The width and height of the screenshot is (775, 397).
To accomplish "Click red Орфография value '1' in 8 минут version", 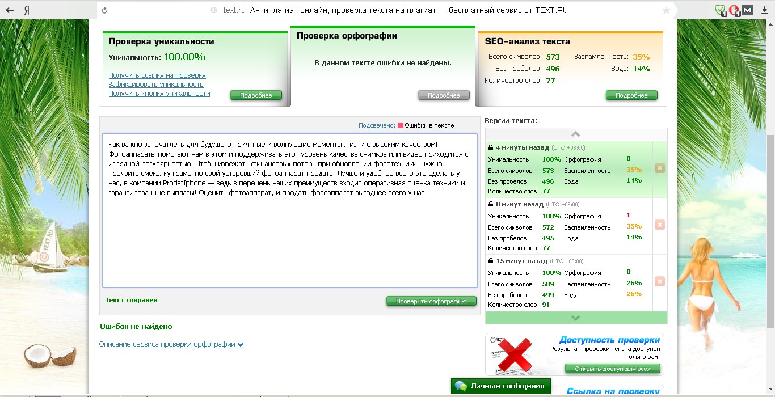I will 629,216.
